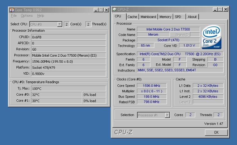Go to the About tab
Viewport: 237px width, 145px height.
point(192,17)
